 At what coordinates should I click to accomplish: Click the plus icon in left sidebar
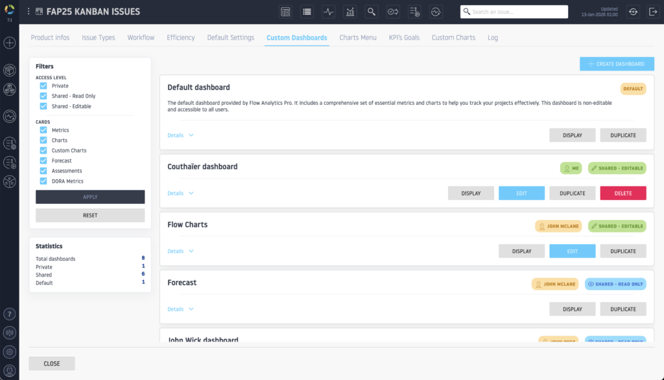[x=9, y=43]
